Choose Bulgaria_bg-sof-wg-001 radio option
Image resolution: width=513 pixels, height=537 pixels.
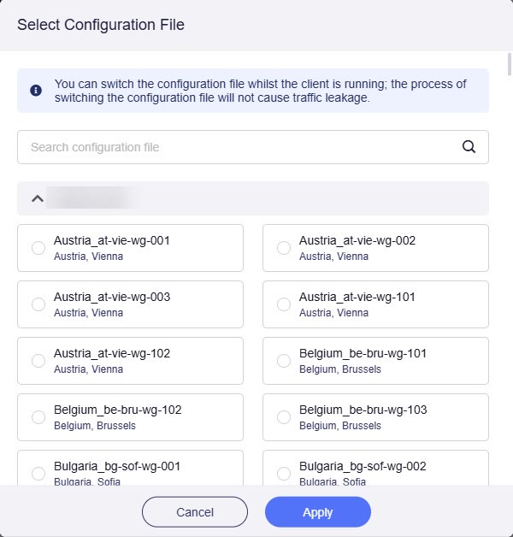(x=38, y=474)
